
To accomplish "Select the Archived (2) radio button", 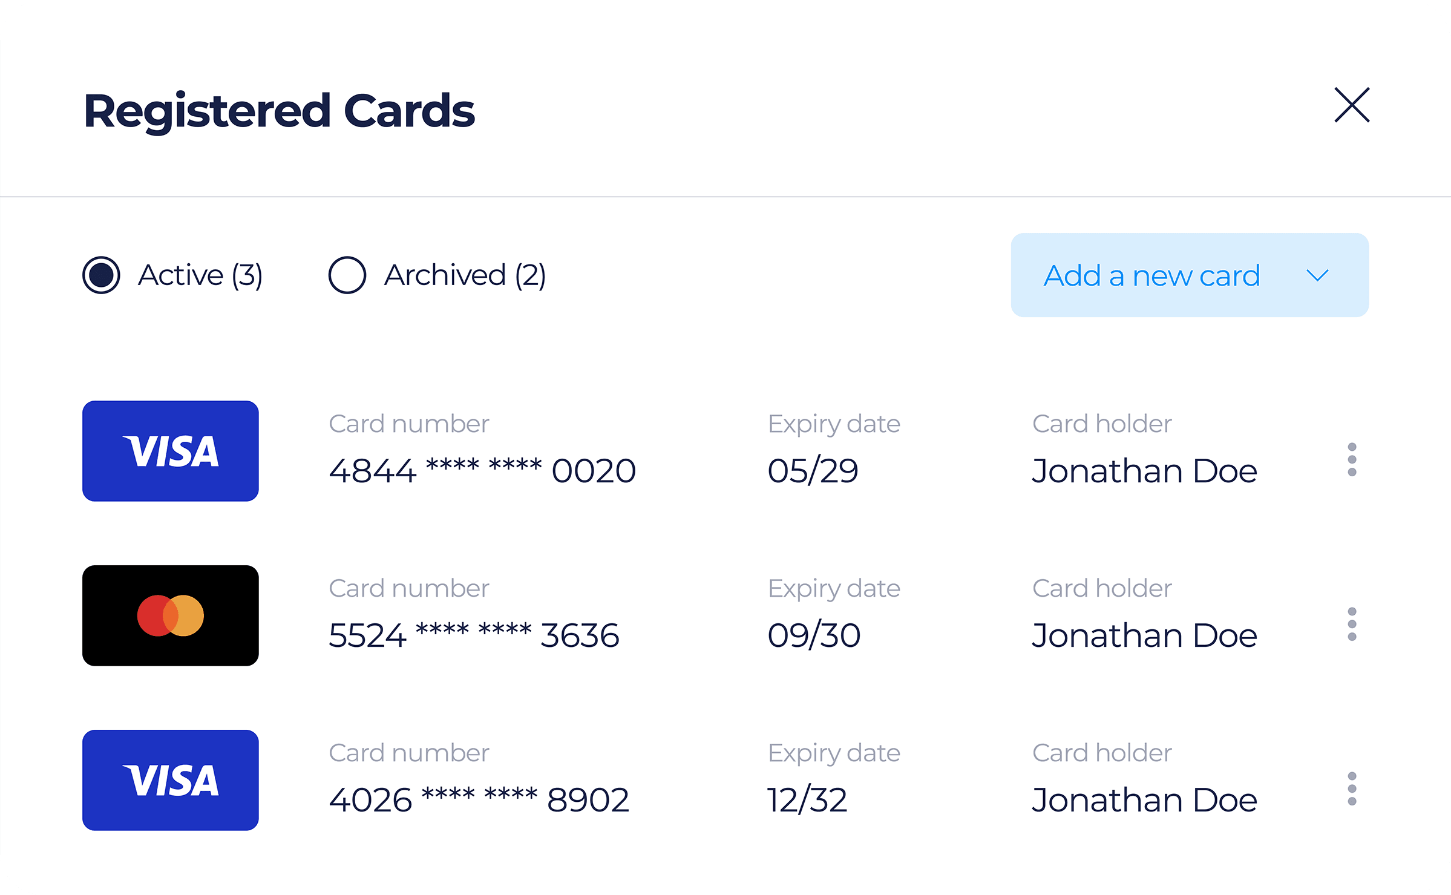I will pos(347,275).
